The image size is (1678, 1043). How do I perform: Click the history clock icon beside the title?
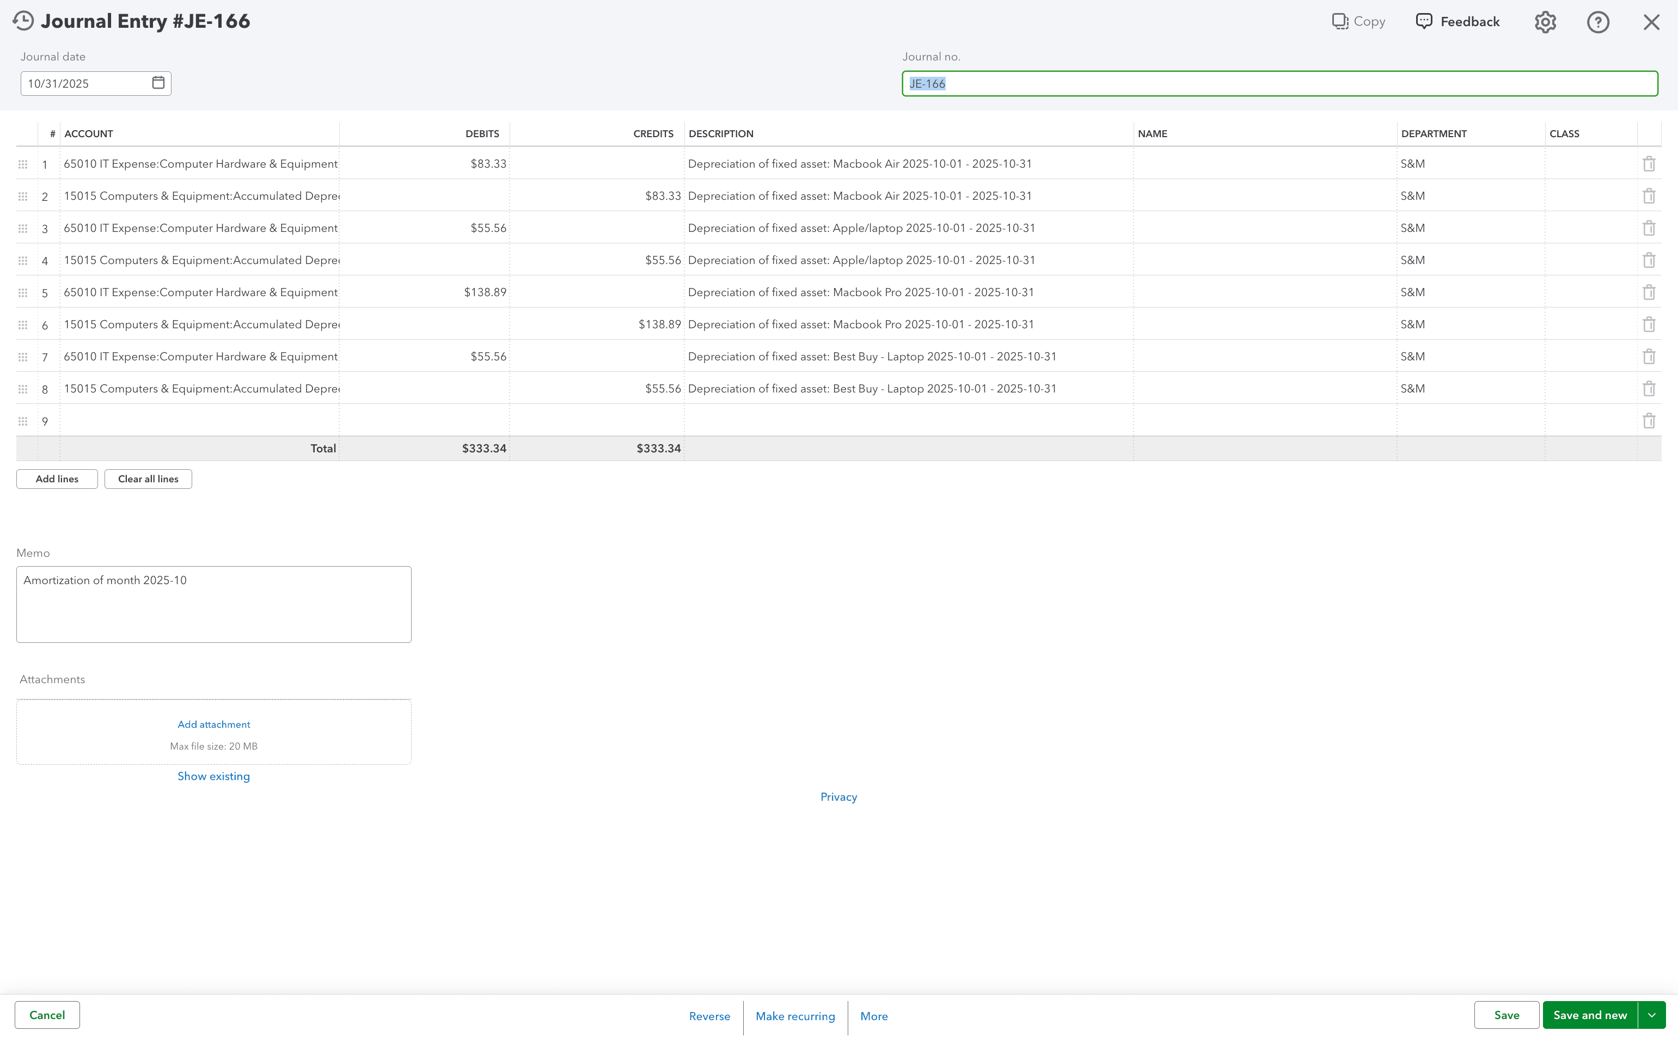pos(23,20)
